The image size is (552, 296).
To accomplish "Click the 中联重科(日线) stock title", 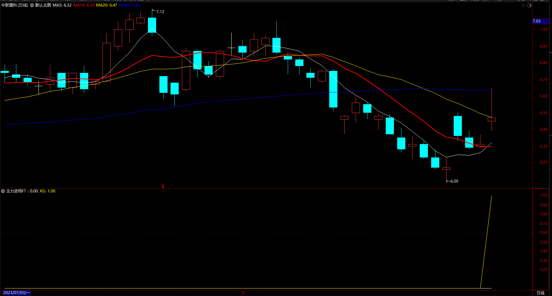I will (15, 5).
